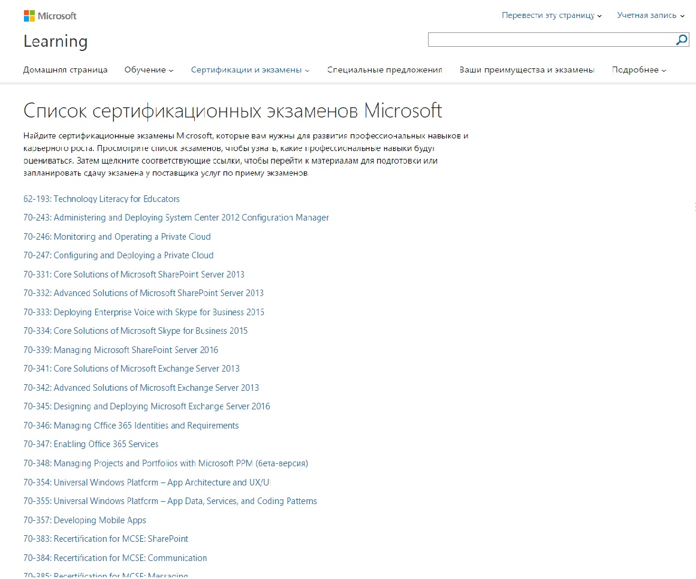Open 70-383 Recertification for MCSE: SharePoint

106,538
